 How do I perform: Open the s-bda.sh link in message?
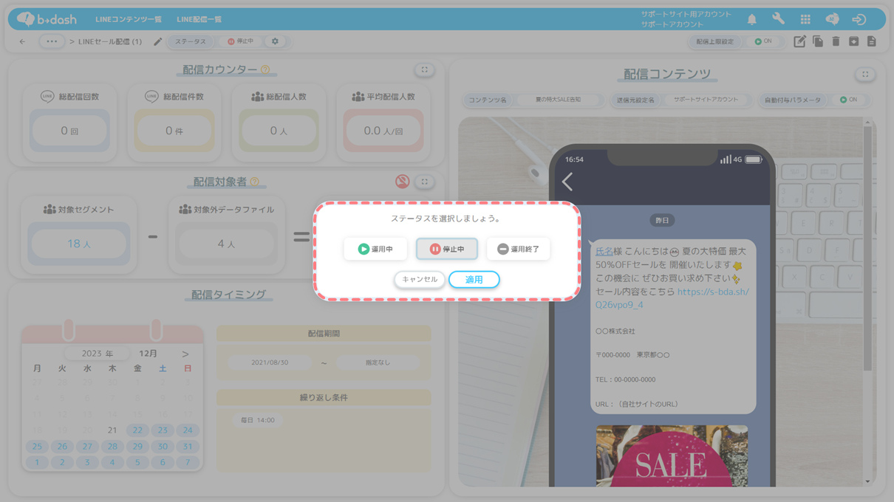[x=672, y=298]
